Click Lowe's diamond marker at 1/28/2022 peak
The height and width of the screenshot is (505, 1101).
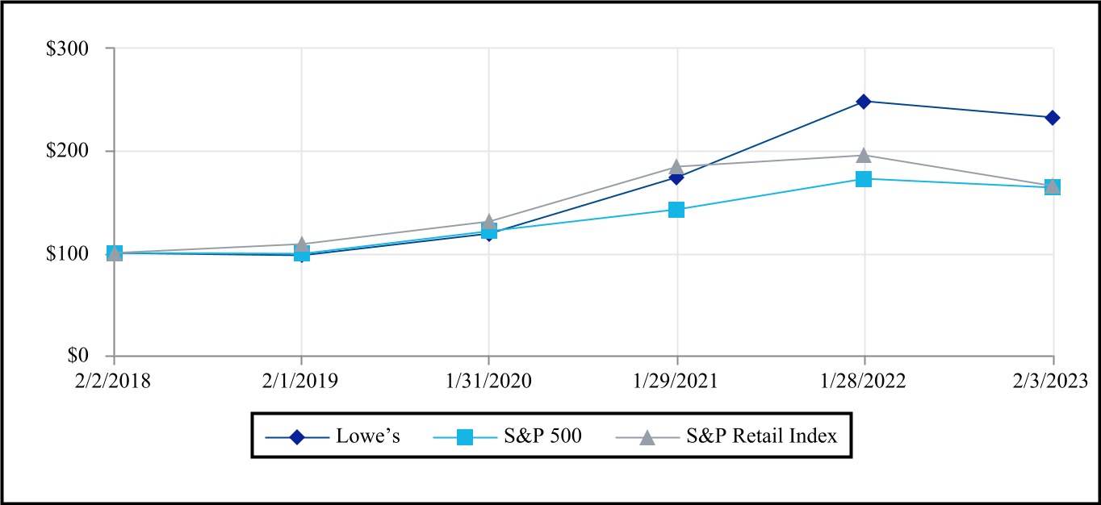[864, 102]
